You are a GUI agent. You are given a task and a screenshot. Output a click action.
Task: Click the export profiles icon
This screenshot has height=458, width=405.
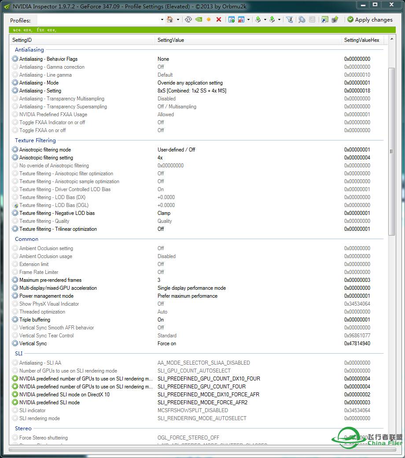point(258,19)
